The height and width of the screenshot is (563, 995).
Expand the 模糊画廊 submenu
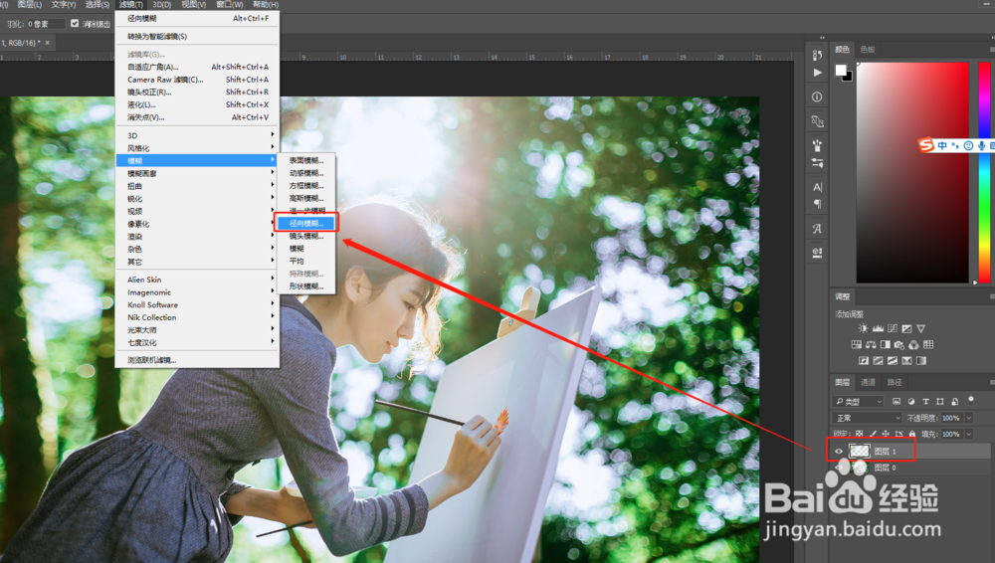pyautogui.click(x=197, y=173)
